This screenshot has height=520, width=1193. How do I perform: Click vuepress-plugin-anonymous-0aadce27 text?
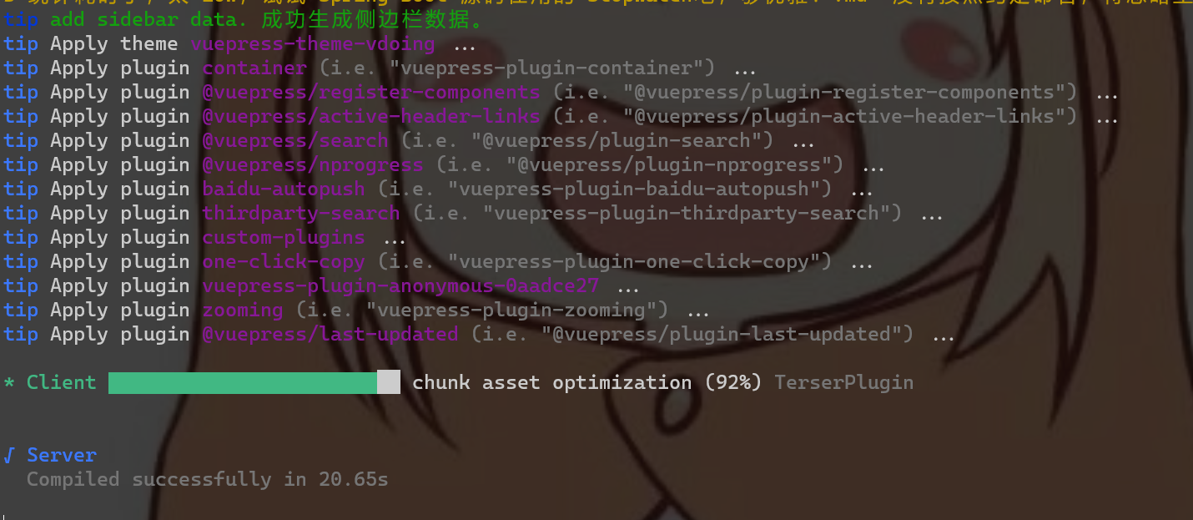(x=400, y=286)
